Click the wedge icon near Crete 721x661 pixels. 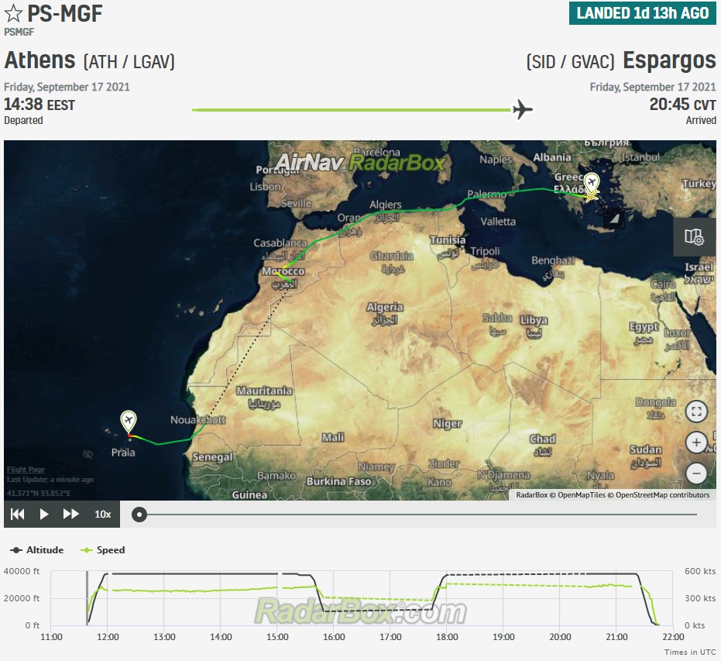coord(614,218)
